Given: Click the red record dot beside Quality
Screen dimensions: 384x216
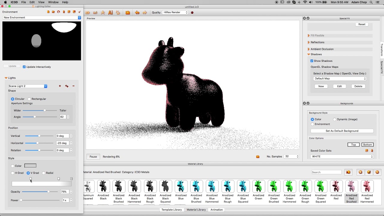Looking at the screenshot, I should pyautogui.click(x=192, y=13).
